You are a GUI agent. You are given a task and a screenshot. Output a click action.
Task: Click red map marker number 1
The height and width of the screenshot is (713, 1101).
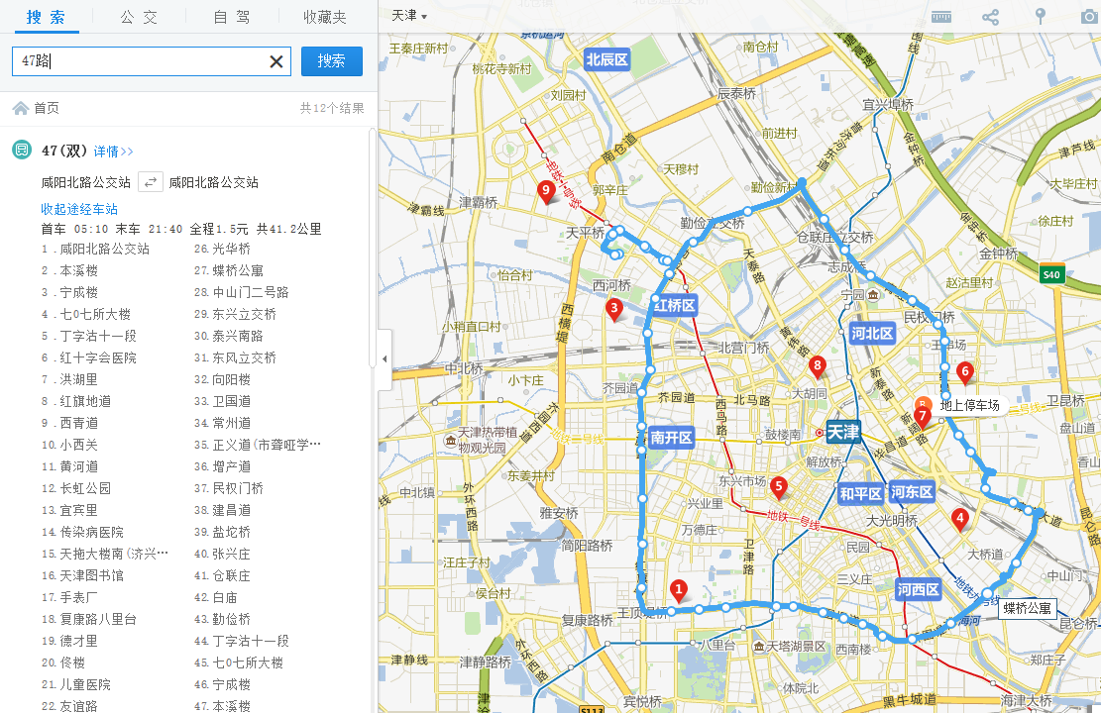678,591
